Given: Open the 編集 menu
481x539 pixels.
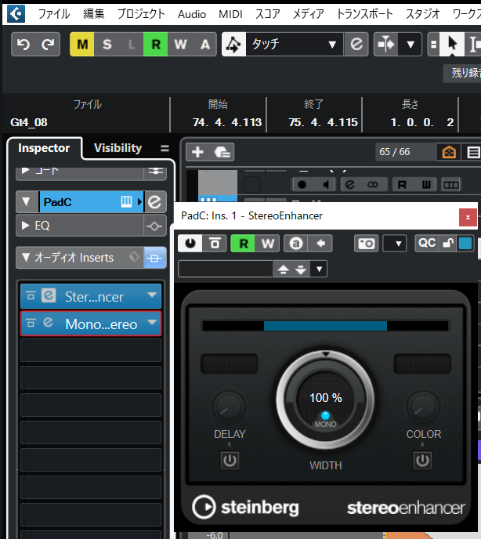Looking at the screenshot, I should click(x=93, y=14).
